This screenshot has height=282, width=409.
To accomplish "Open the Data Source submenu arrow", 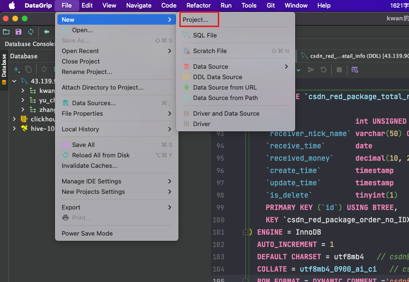I will tap(286, 66).
